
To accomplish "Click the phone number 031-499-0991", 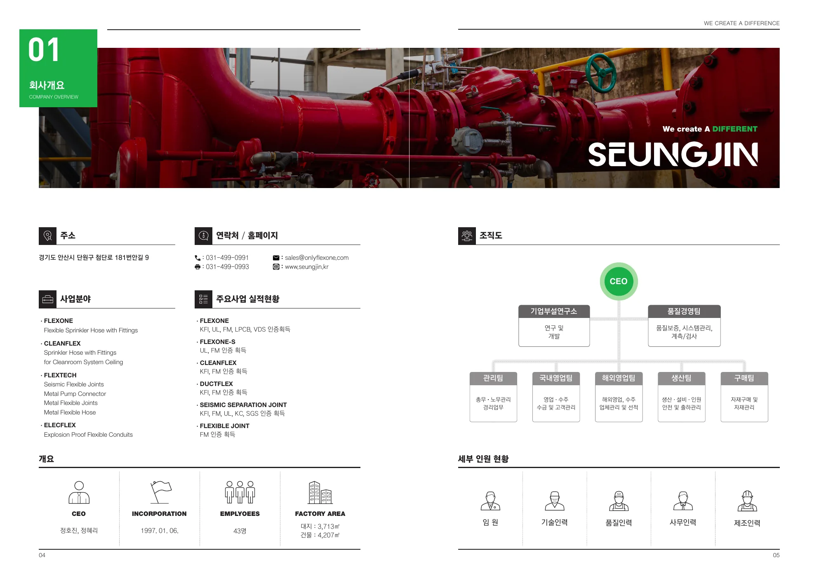I will pyautogui.click(x=227, y=258).
